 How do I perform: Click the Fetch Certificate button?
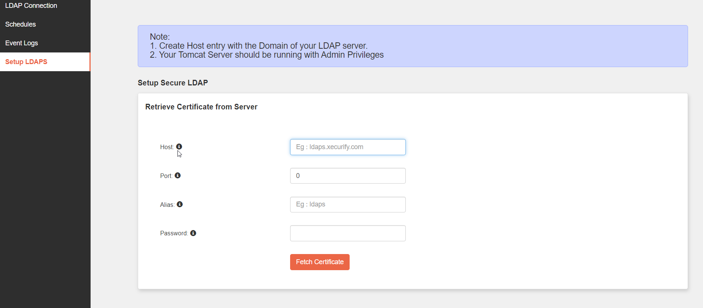point(320,262)
